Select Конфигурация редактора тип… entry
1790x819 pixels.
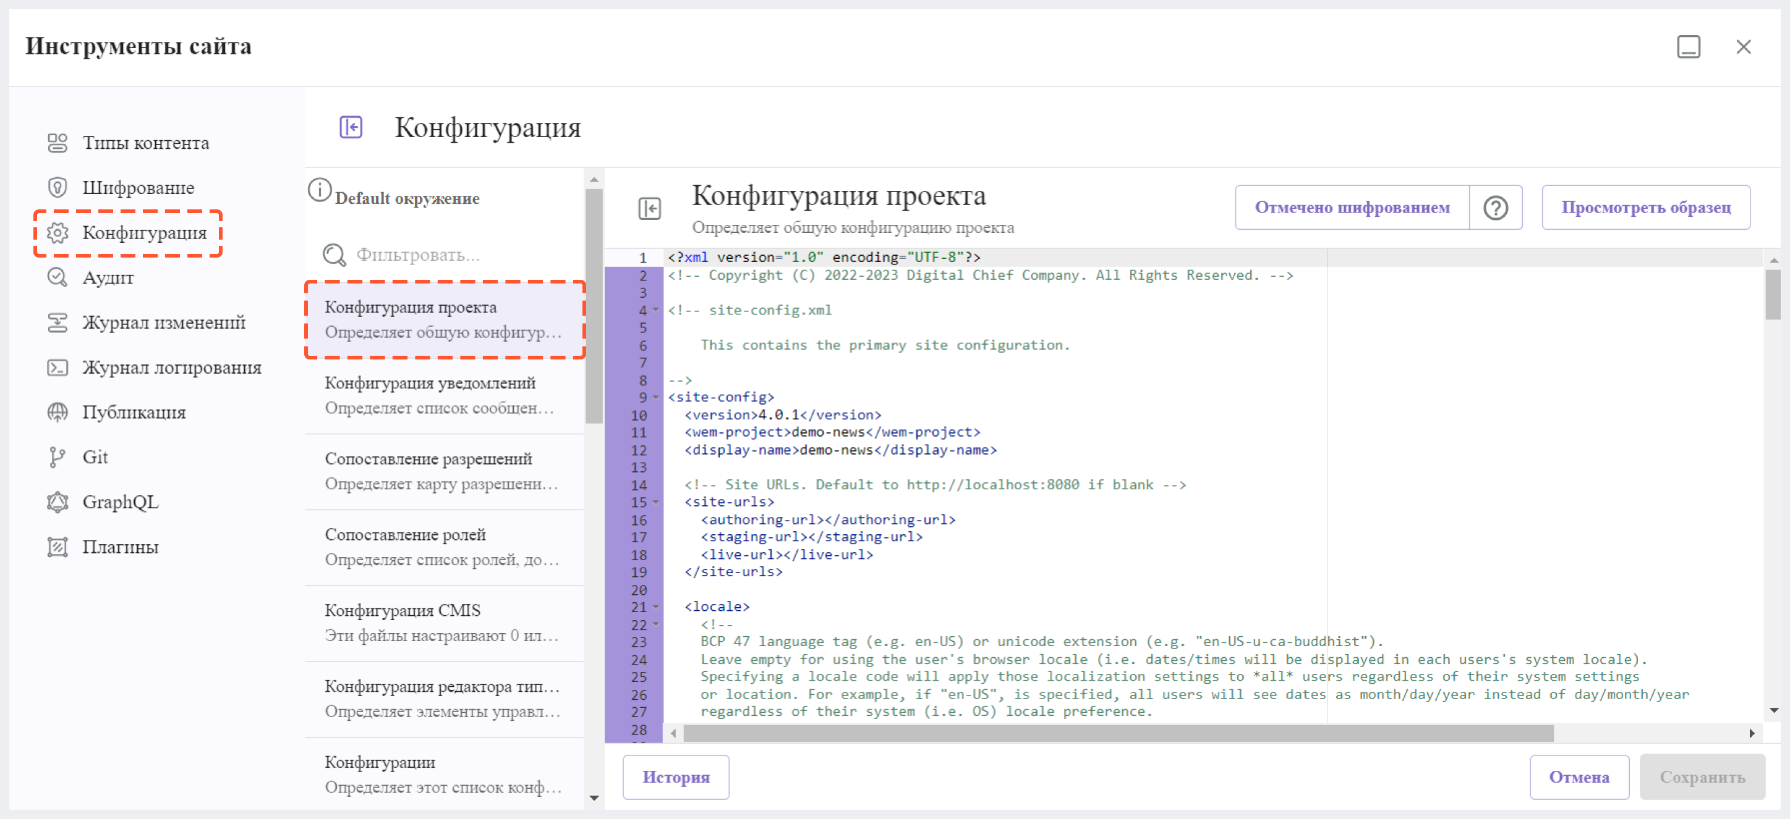[x=445, y=699]
